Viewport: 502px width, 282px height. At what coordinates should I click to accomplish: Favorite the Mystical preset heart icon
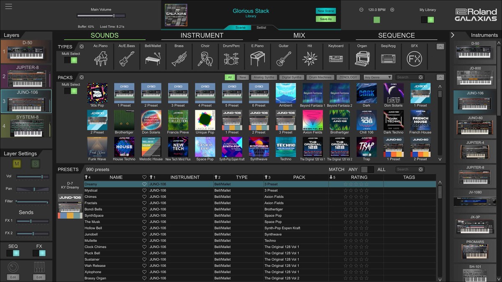pos(144,191)
